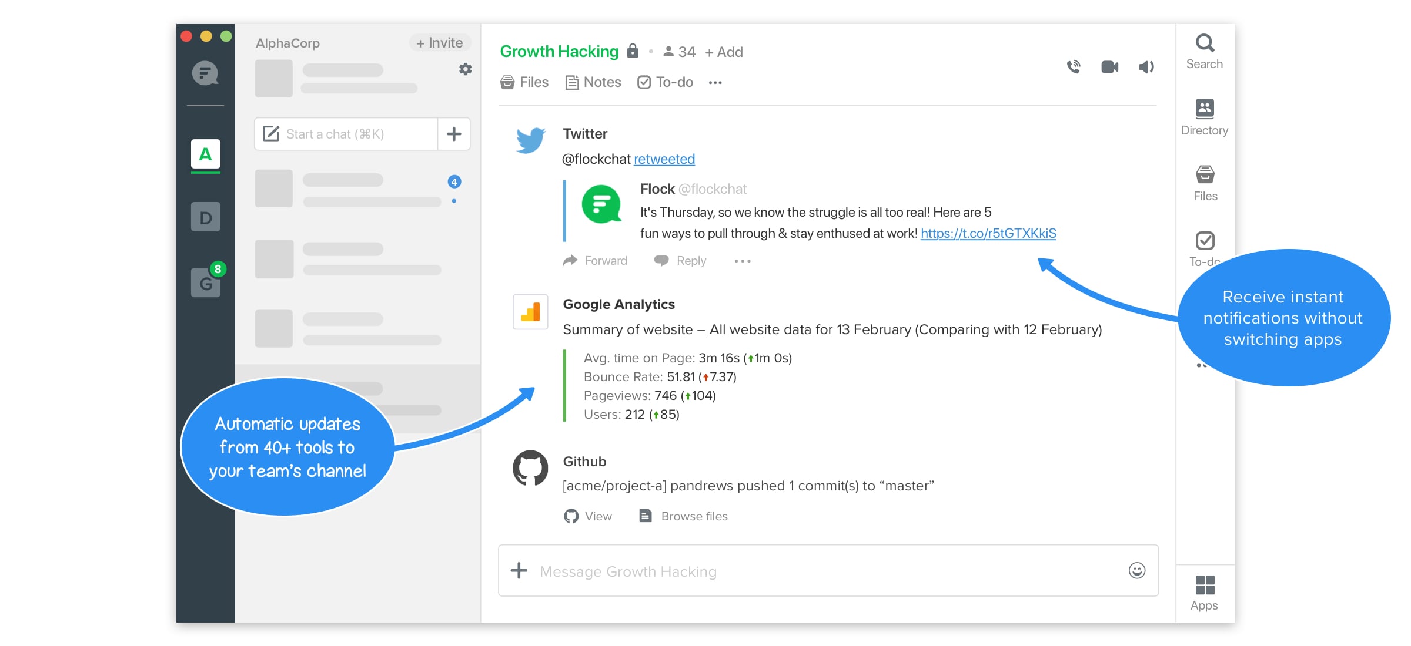Viewport: 1411px width, 646px height.
Task: Click the channel lock icon
Action: click(633, 51)
